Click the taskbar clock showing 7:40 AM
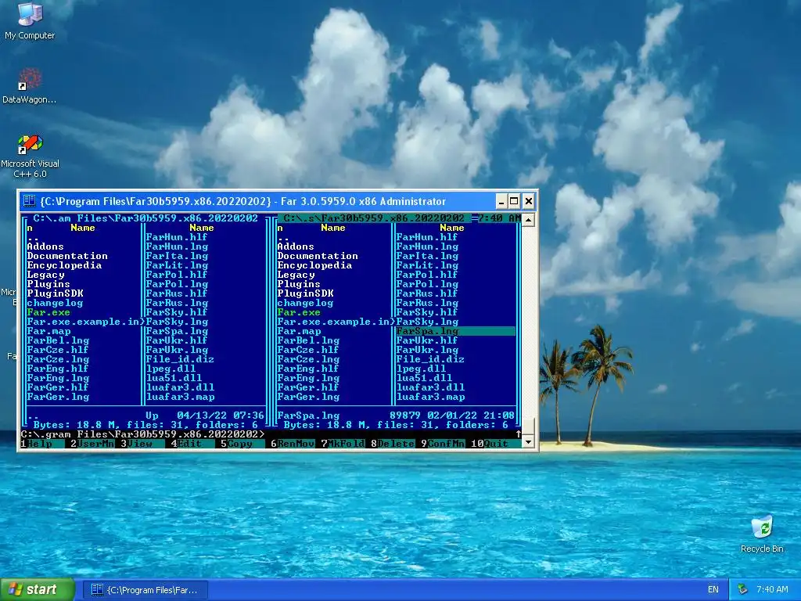 coord(772,589)
